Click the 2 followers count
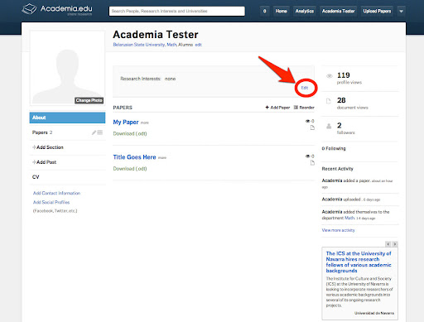This screenshot has height=322, width=424. pyautogui.click(x=340, y=126)
